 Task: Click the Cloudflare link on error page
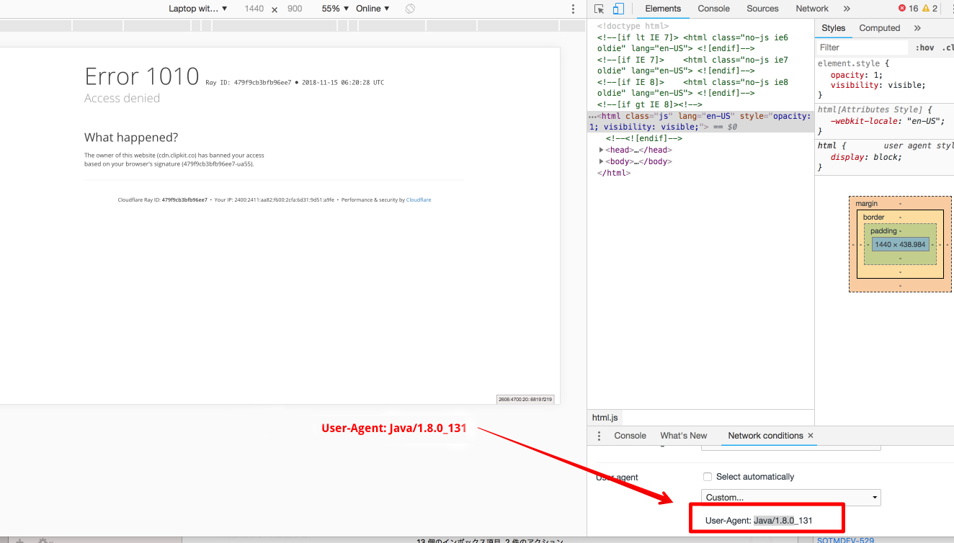[418, 199]
